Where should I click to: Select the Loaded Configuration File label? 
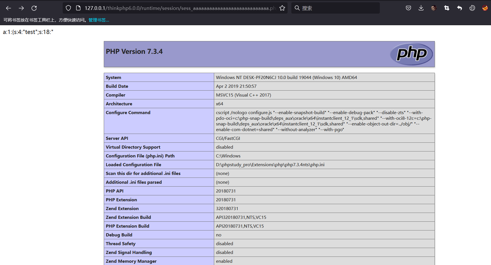click(133, 165)
